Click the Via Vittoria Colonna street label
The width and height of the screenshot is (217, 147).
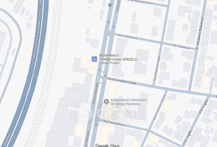coord(159,107)
